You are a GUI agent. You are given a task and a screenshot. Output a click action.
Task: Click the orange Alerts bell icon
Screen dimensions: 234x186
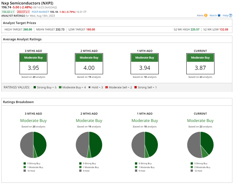[x=206, y=15]
